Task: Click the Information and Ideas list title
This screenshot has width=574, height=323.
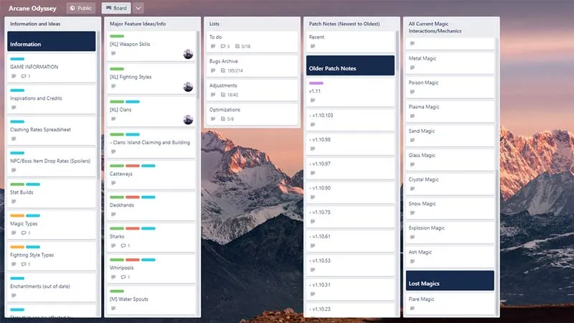Action: click(x=35, y=24)
